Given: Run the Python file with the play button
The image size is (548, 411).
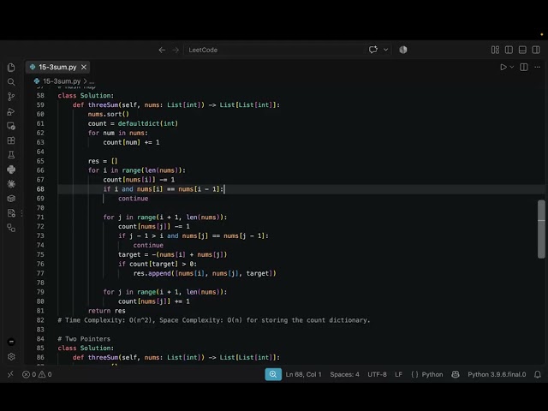Looking at the screenshot, I should coord(503,67).
